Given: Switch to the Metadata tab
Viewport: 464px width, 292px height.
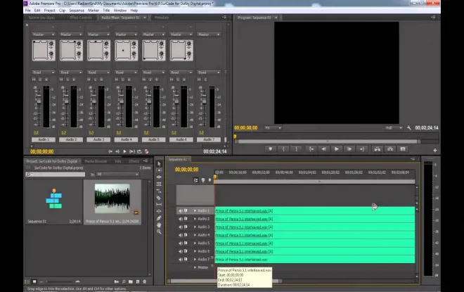Looking at the screenshot, I should pyautogui.click(x=162, y=18).
